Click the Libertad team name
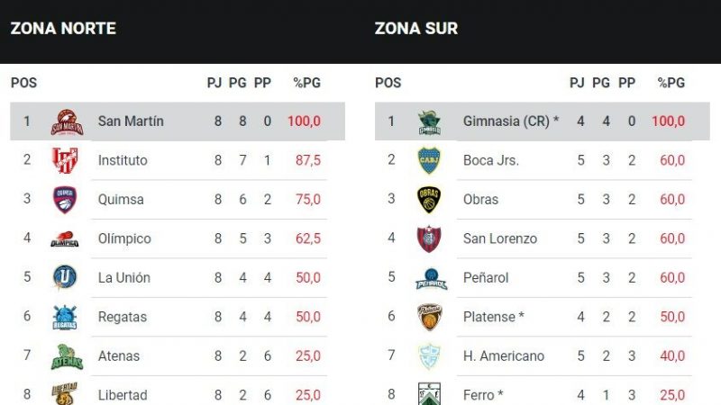The width and height of the screenshot is (721, 405). click(x=123, y=395)
